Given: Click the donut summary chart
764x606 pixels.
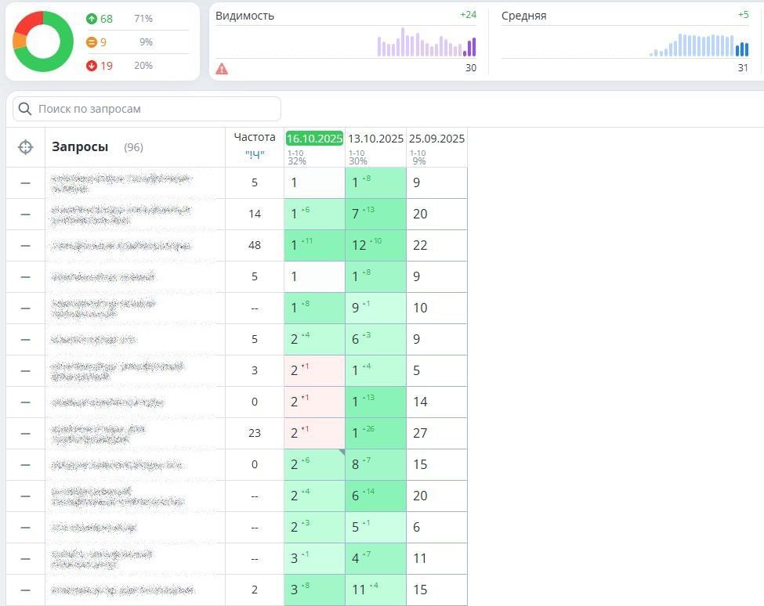Looking at the screenshot, I should (42, 40).
